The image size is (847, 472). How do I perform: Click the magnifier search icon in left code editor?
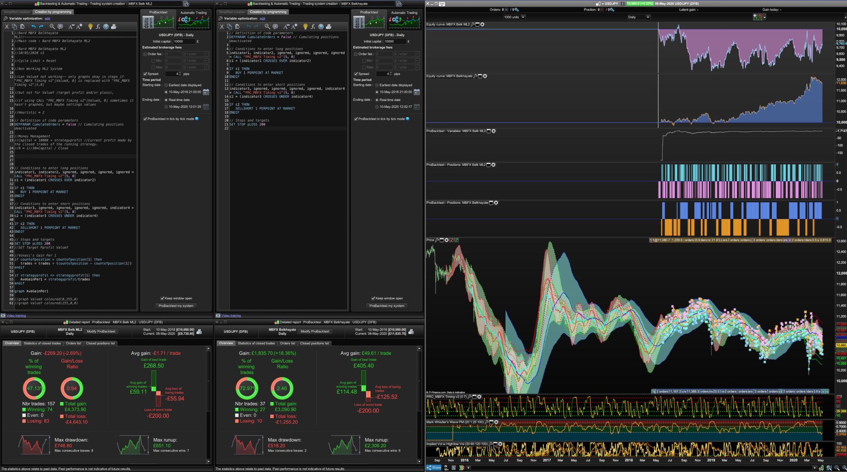(x=52, y=26)
